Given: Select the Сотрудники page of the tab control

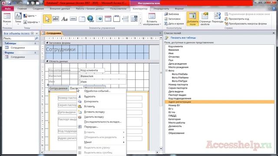Looking at the screenshot, I should [x=59, y=88].
